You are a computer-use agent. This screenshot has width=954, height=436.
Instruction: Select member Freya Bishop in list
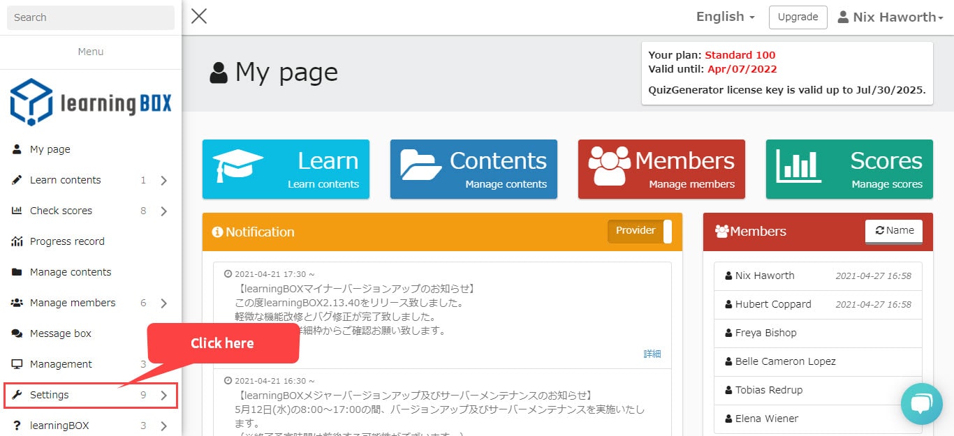click(x=765, y=333)
